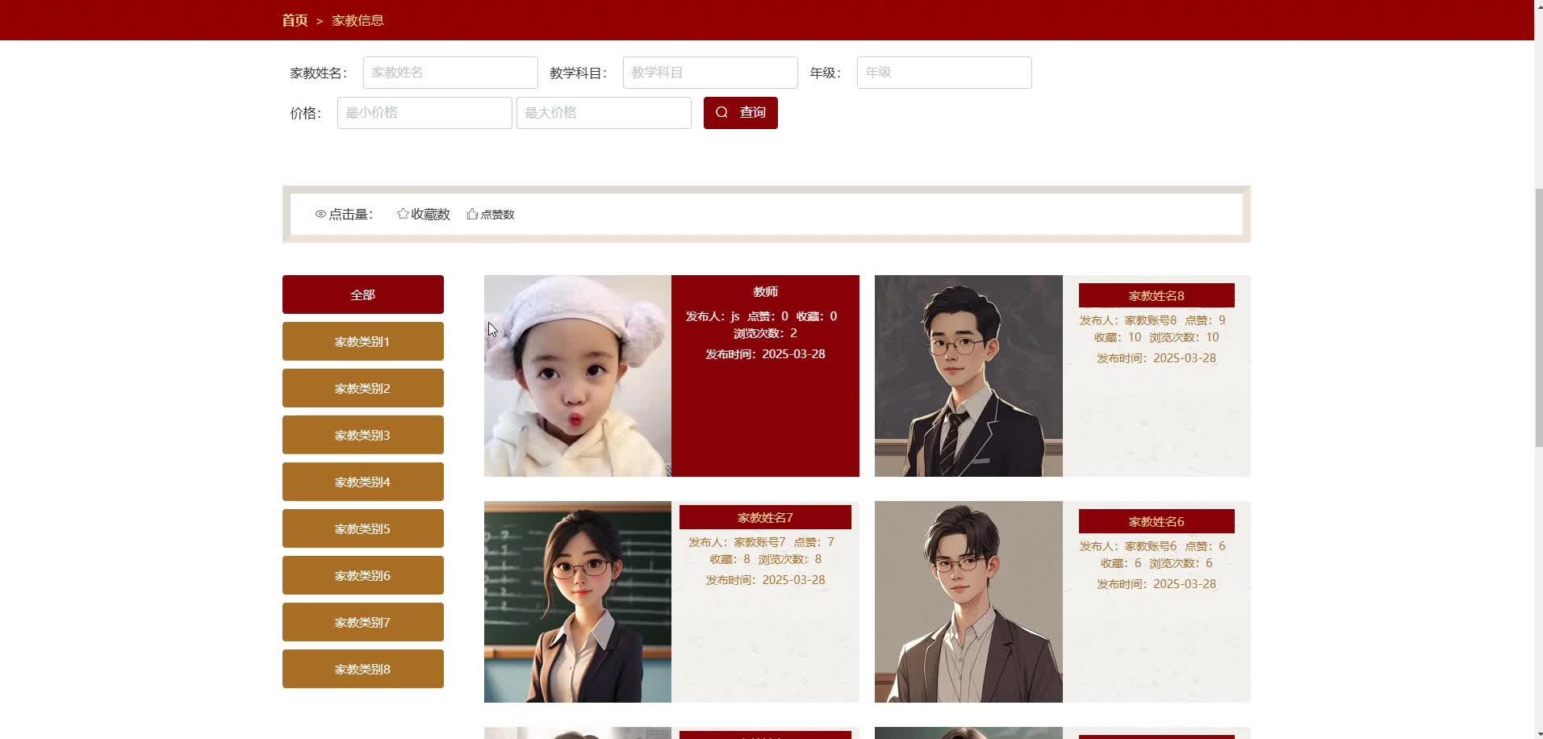Click the magnifier icon in the 查询 button
1543x739 pixels.
tap(721, 112)
